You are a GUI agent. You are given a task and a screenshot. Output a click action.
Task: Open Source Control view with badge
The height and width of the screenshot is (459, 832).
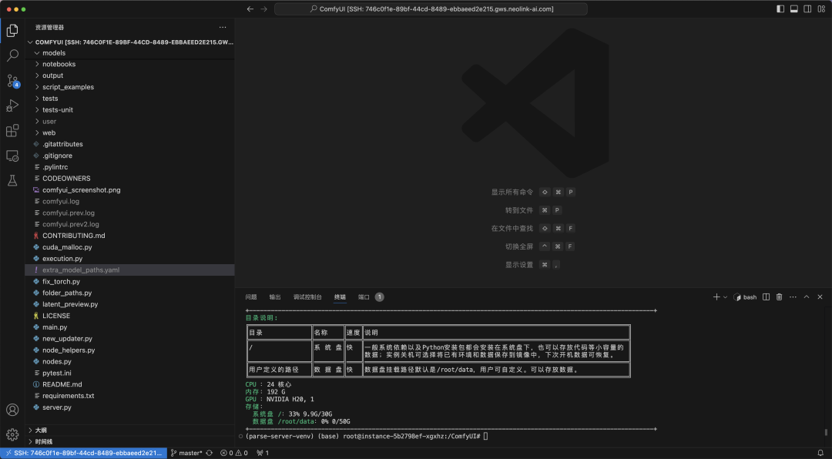12,81
